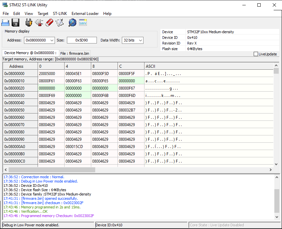The image size is (282, 229).
Task: Click the Device ID value 0x410
Action: point(192,38)
